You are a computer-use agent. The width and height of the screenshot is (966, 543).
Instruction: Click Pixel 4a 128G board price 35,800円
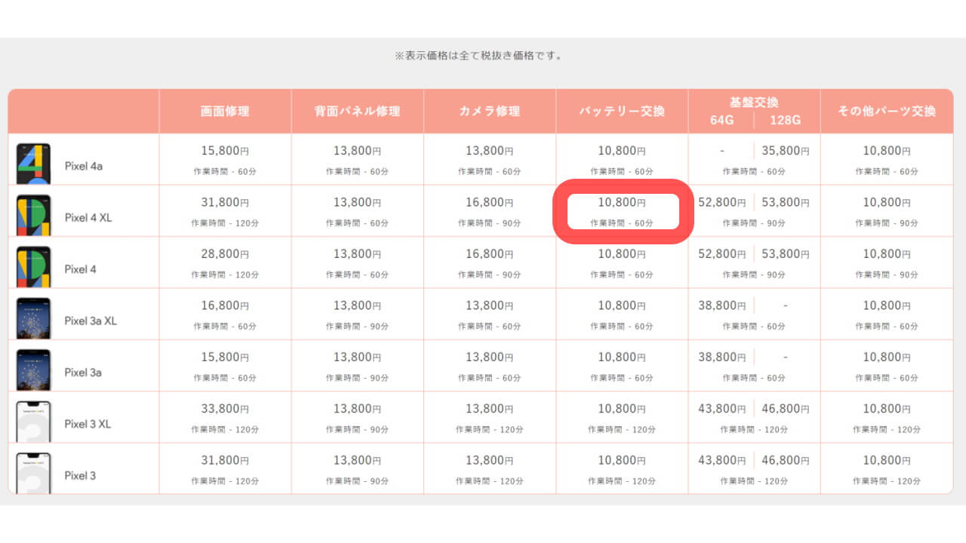pos(786,151)
